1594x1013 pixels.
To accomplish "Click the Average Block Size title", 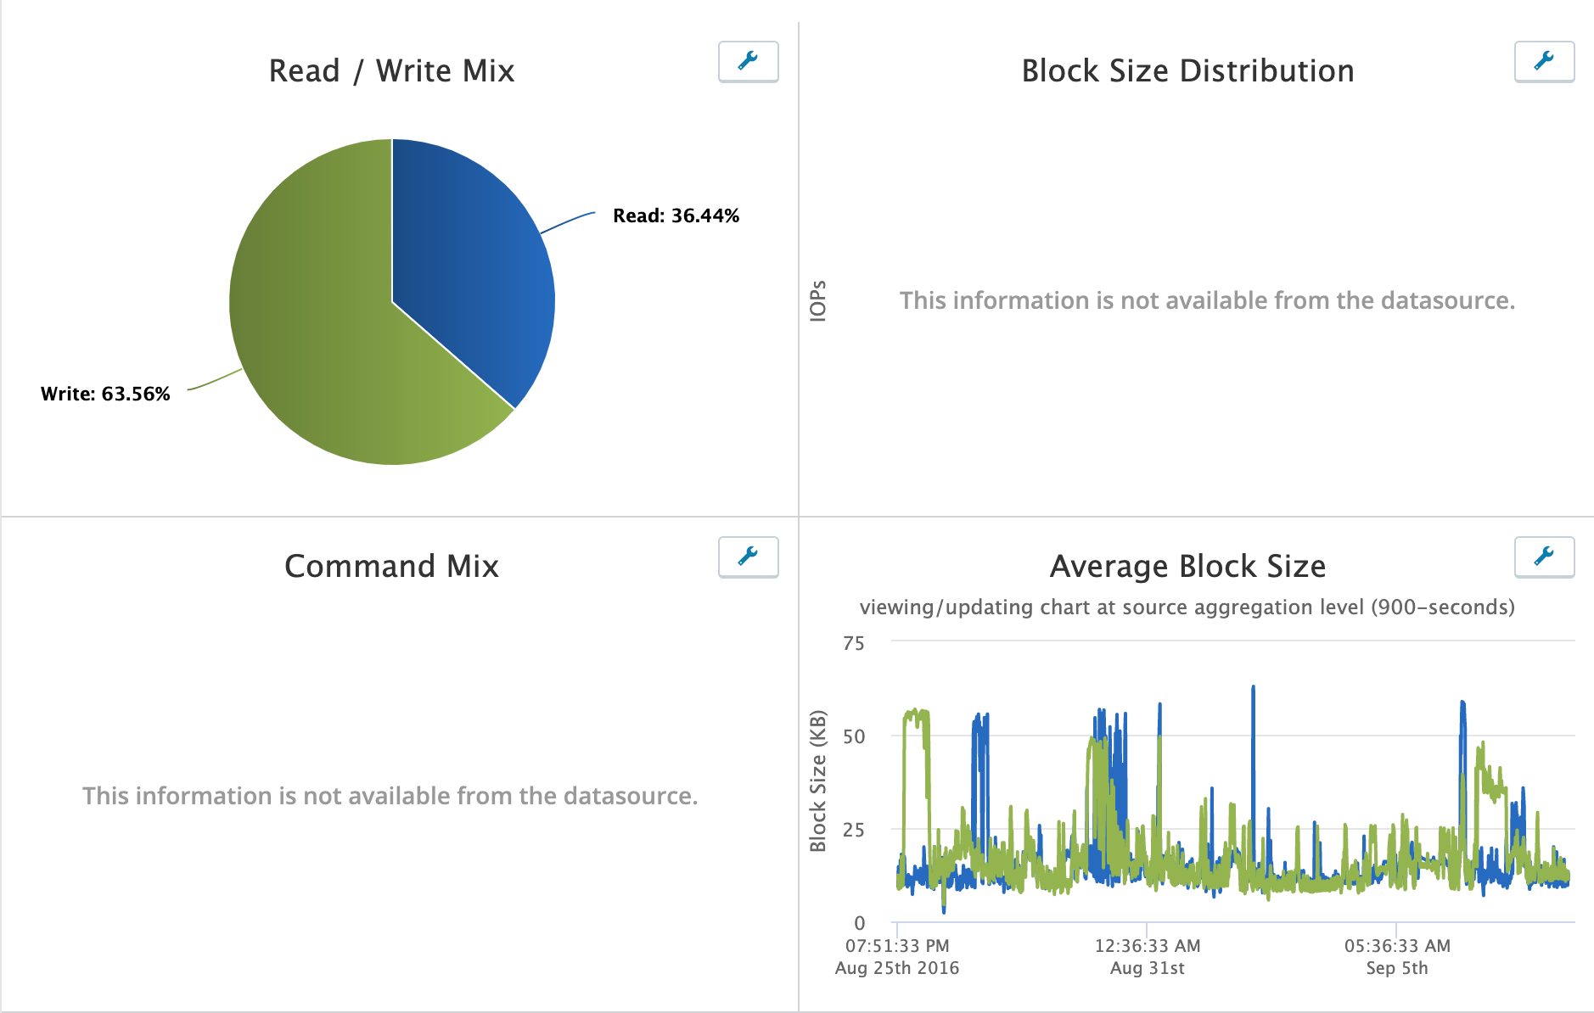I will coord(1187,566).
